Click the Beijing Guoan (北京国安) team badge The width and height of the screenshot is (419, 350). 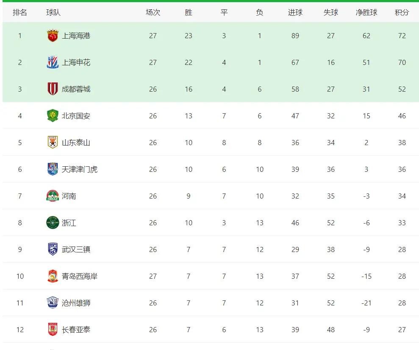pyautogui.click(x=53, y=116)
